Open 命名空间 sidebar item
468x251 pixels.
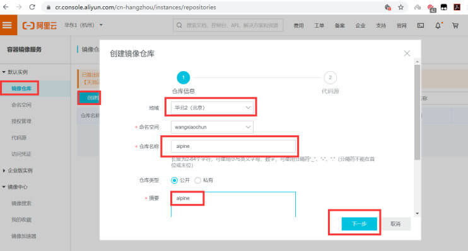tap(21, 105)
